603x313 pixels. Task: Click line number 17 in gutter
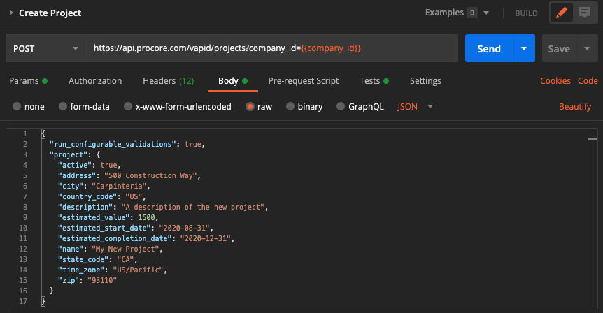click(23, 301)
